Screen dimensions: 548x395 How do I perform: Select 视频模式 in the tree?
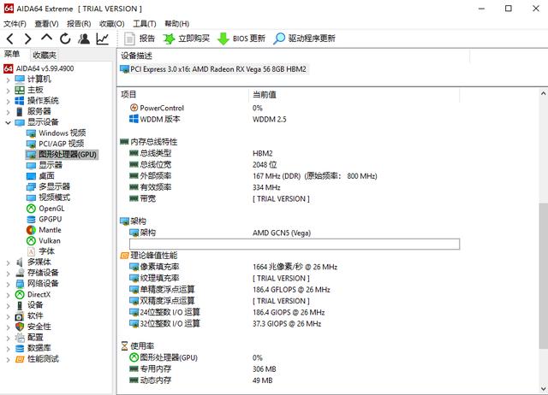click(48, 197)
